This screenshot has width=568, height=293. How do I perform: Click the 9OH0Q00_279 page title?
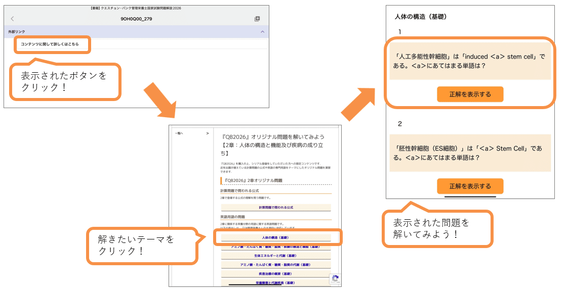(136, 19)
